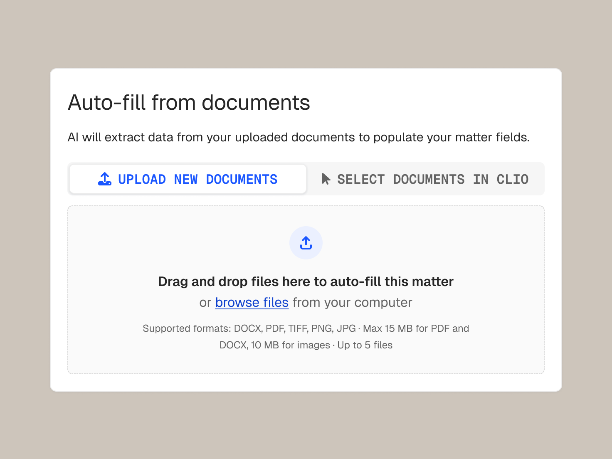Click the circular upload icon in the drop zone

tap(306, 243)
